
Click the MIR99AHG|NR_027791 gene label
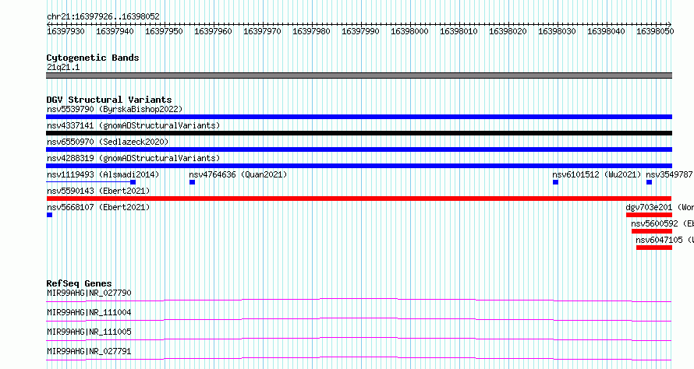tap(89, 351)
